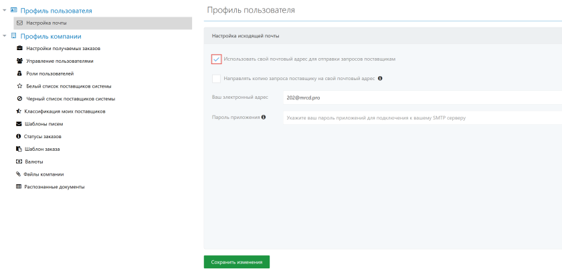
Task: Click the half-star icon beside Классификация моих поставщиков
Action: (x=19, y=111)
